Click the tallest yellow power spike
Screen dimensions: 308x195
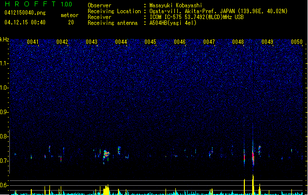[253, 185]
